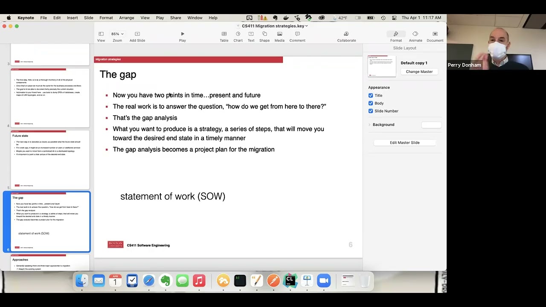
Task: Click the Background color well
Action: coord(431,125)
